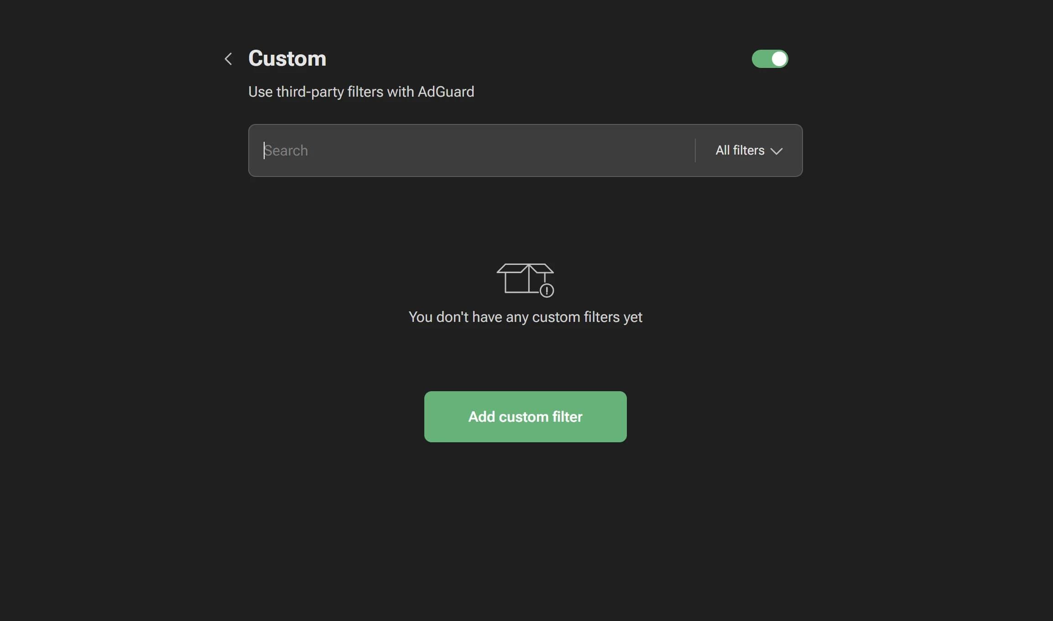Click the back arrow next to Custom heading

point(228,59)
